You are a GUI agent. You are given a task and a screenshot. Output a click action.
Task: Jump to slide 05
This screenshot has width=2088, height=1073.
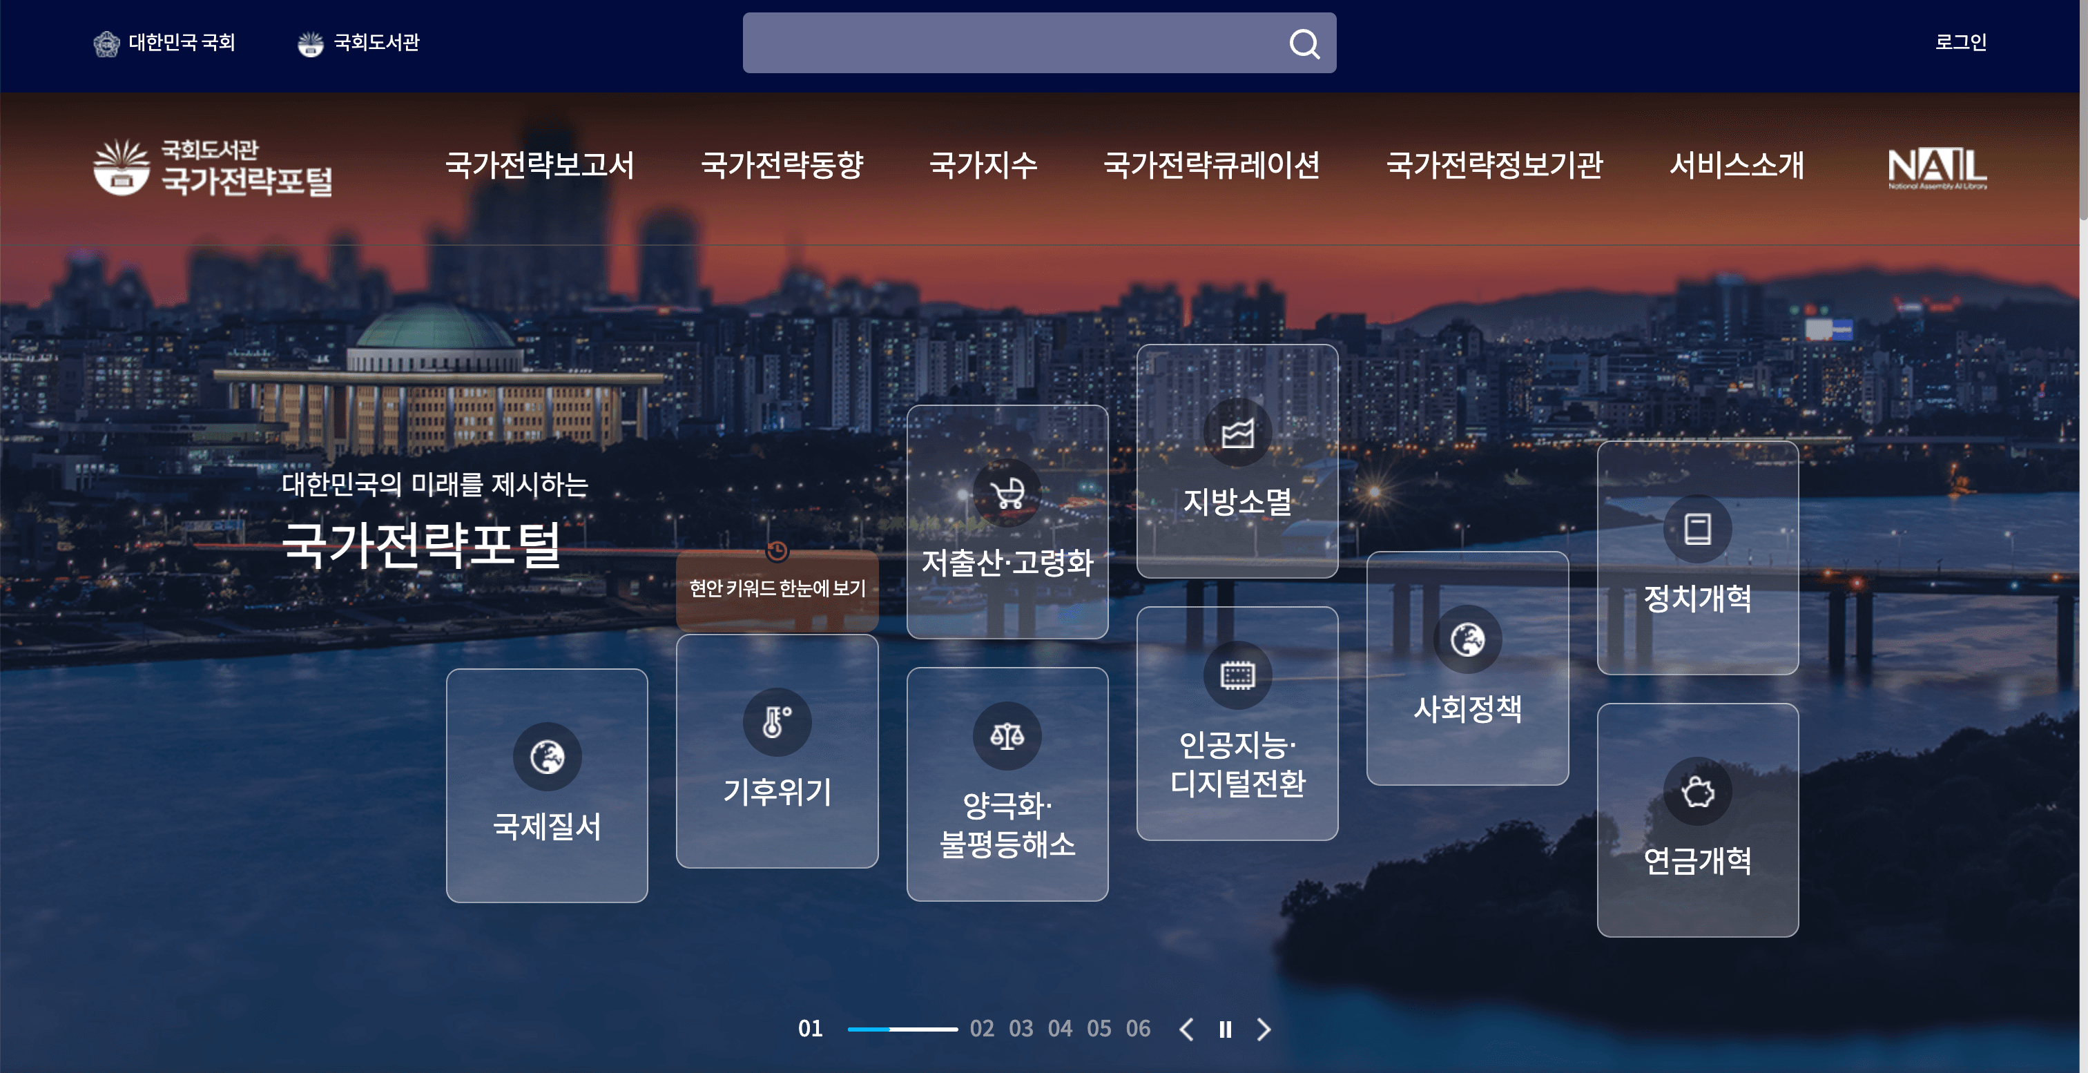[1099, 1029]
